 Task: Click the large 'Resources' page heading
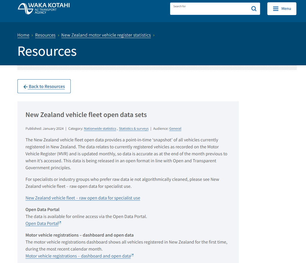47,51
